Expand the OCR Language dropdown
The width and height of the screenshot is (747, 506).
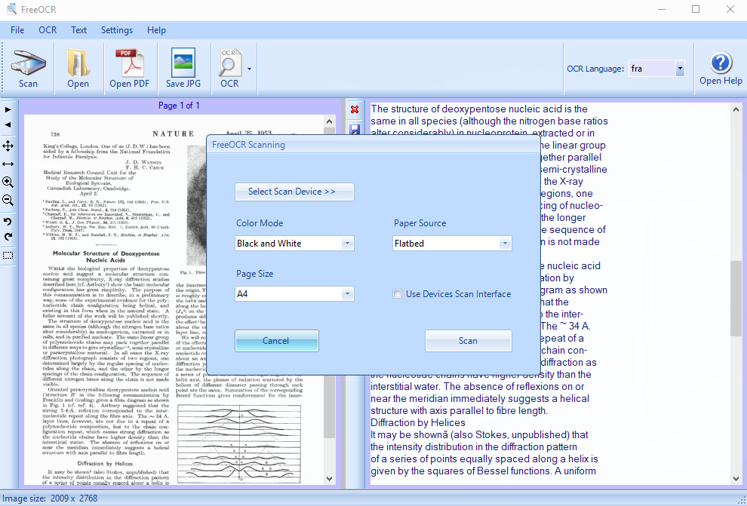(680, 69)
